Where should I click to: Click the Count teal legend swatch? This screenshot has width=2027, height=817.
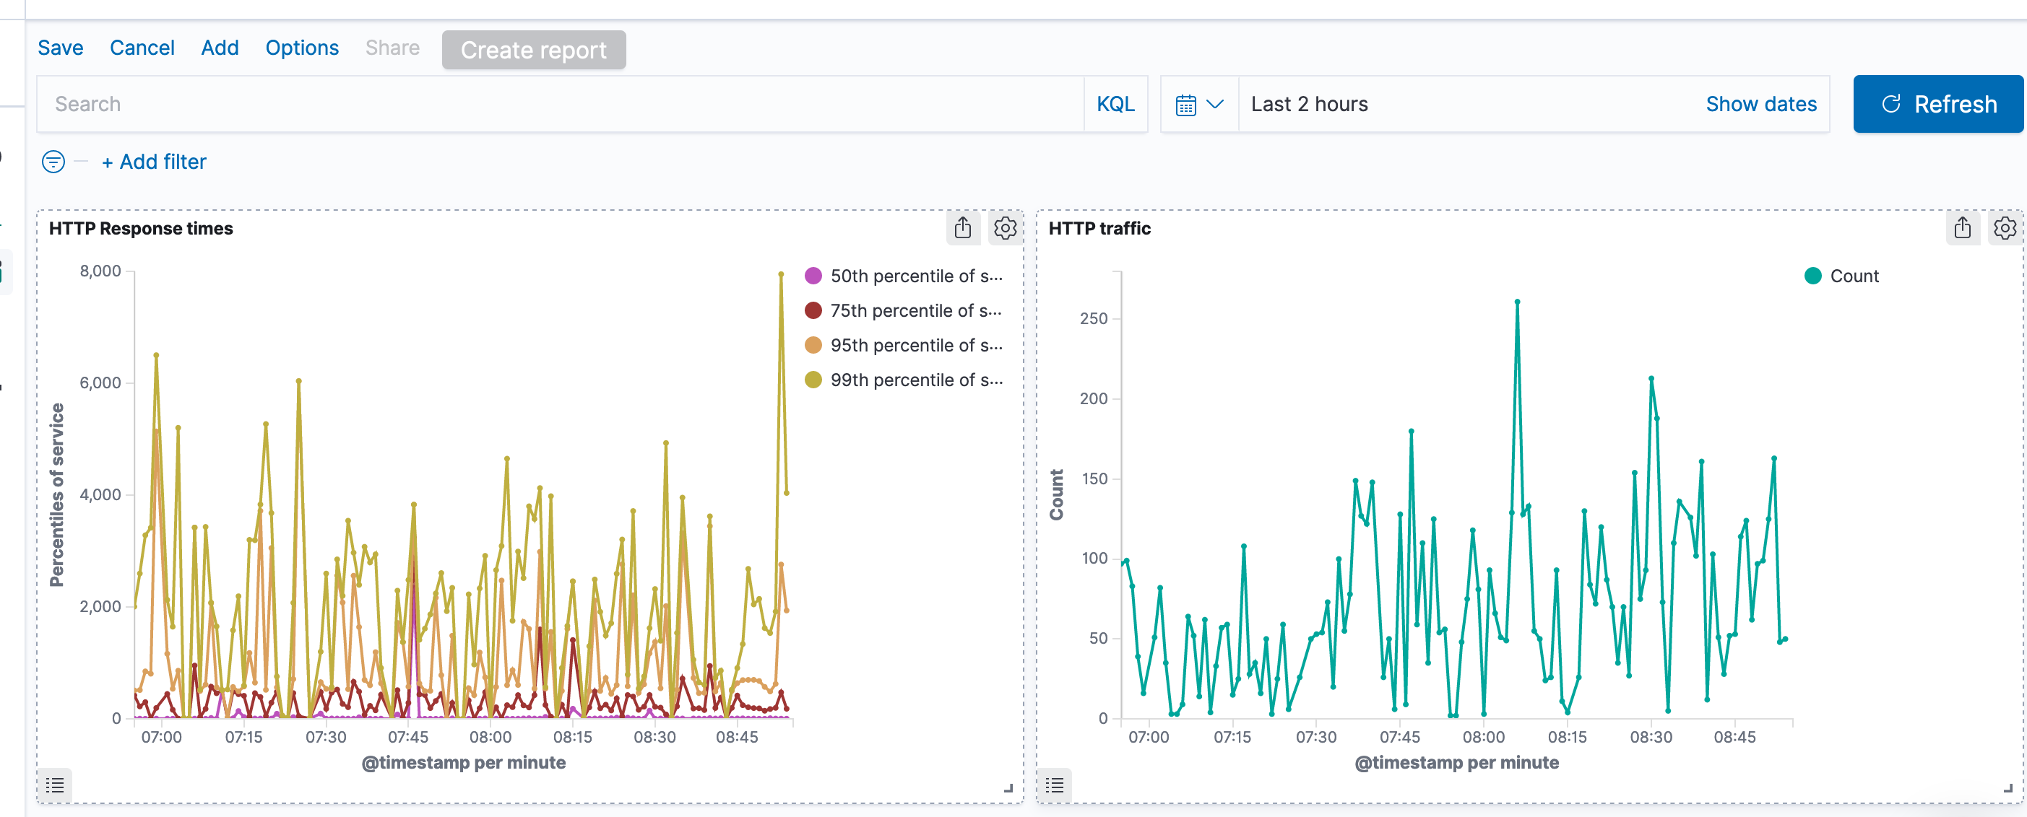[1813, 276]
